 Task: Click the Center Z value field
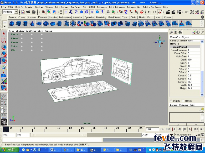(194, 82)
